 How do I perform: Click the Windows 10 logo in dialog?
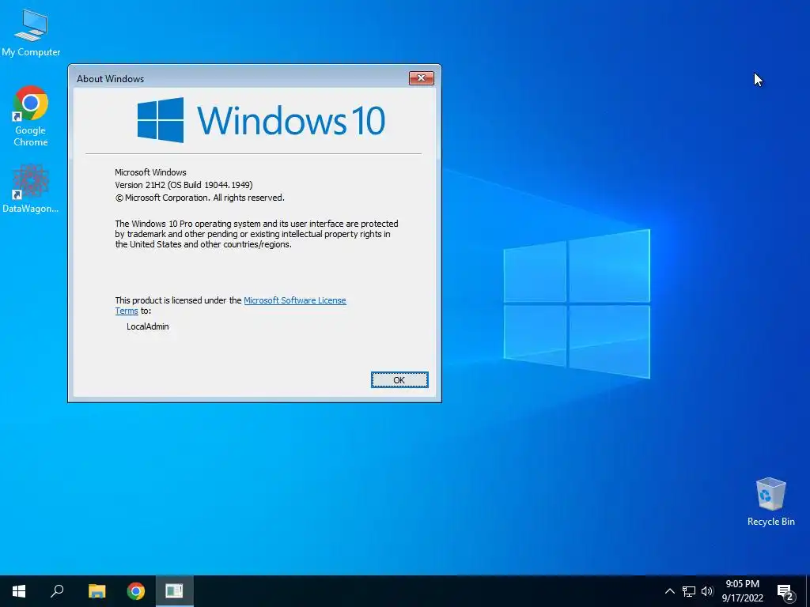point(261,120)
